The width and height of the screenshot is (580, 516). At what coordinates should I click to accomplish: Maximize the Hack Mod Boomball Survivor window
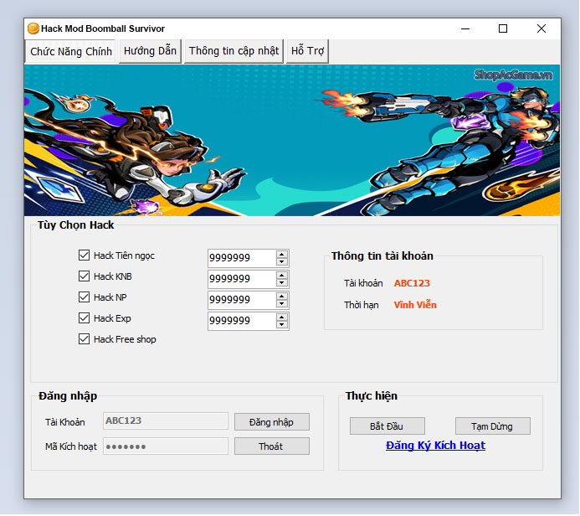[503, 28]
